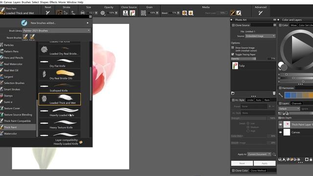Switch to the Mixer tab

click(293, 25)
